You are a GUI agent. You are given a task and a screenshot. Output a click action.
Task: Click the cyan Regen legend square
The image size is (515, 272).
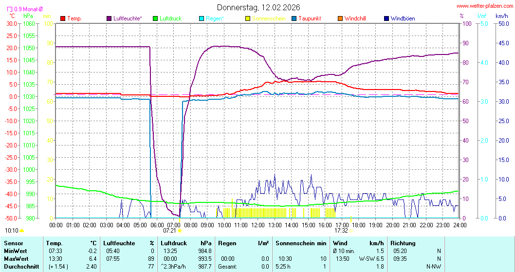(202, 18)
